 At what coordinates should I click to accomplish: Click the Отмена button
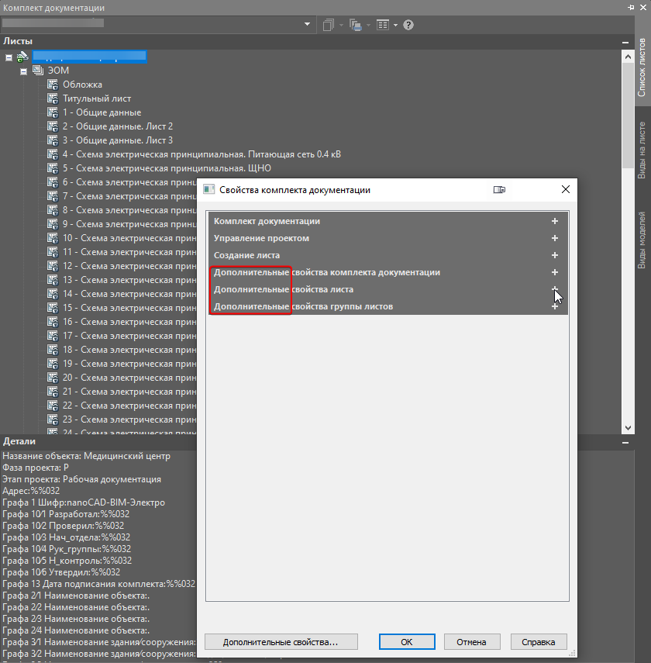tap(472, 642)
